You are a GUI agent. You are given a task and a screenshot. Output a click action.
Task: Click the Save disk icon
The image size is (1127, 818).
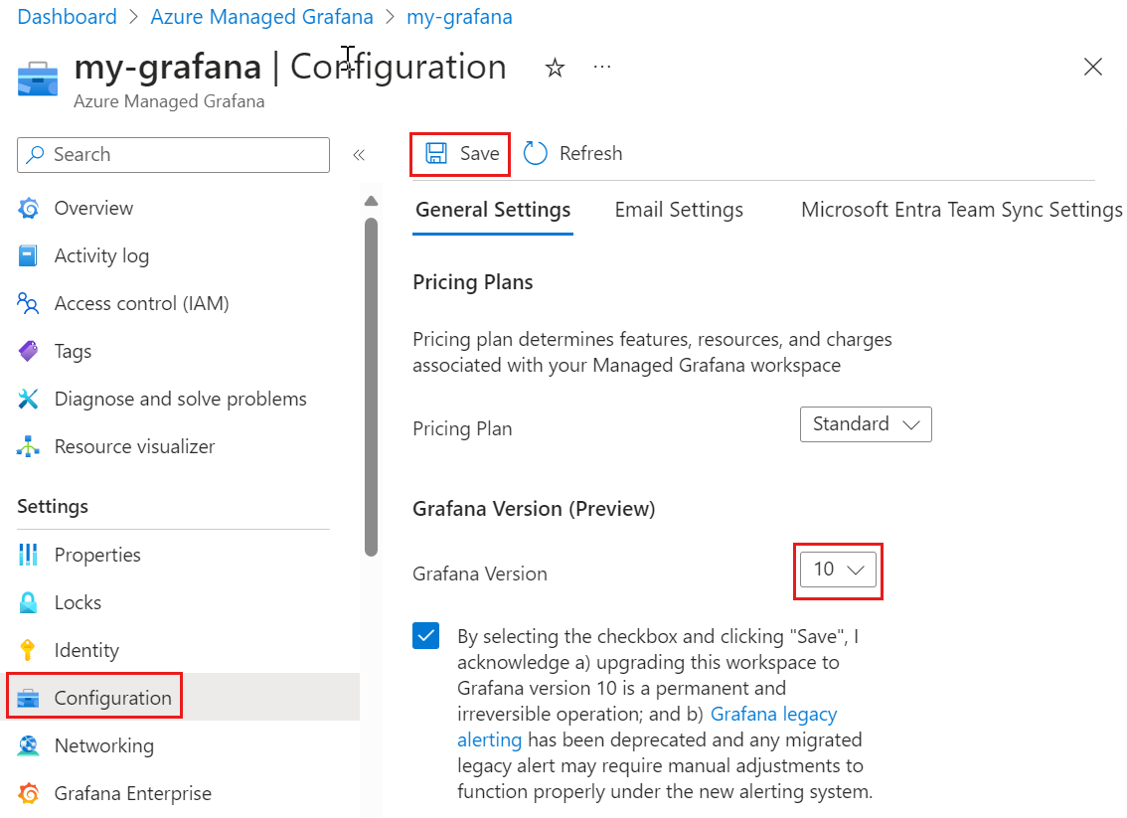point(435,153)
